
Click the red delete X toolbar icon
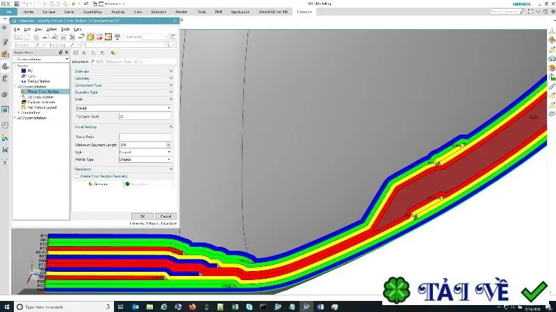pos(72,37)
